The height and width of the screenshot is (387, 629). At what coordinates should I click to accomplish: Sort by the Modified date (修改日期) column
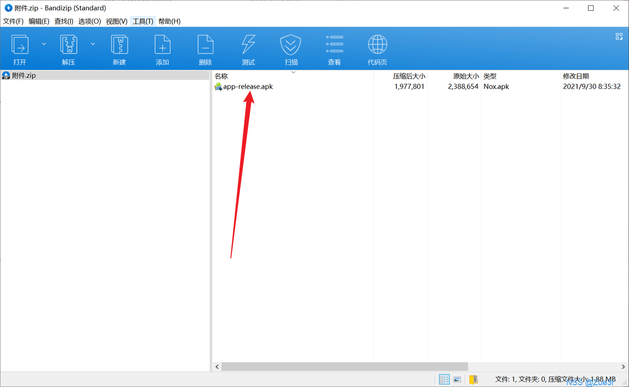pyautogui.click(x=576, y=76)
